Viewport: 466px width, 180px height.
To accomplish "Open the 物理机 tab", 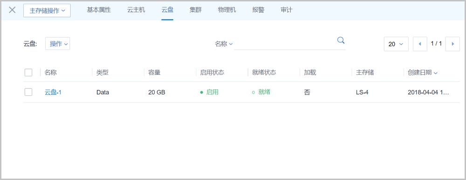I will (x=227, y=10).
